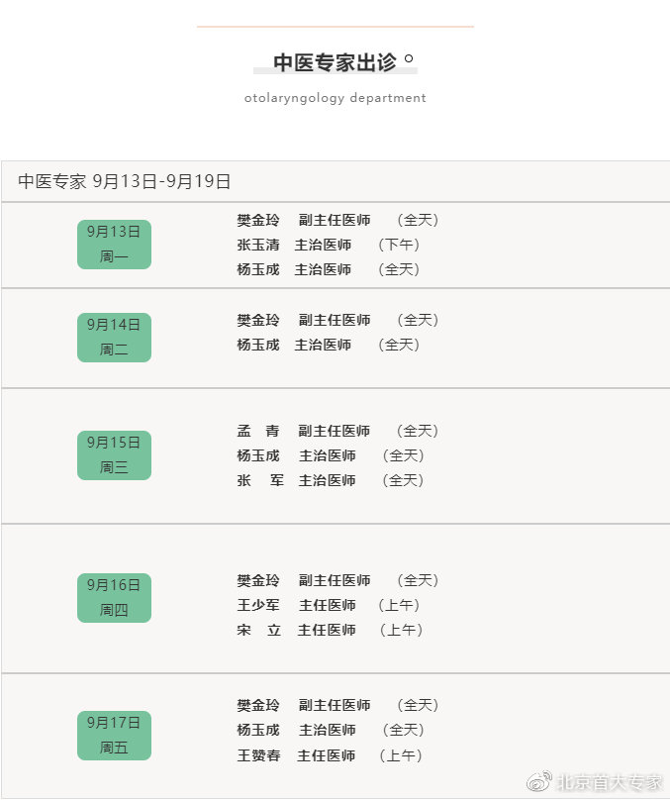The height and width of the screenshot is (800, 670).
Task: Click 王赞春 主任医师 上午 entry
Action: click(330, 755)
